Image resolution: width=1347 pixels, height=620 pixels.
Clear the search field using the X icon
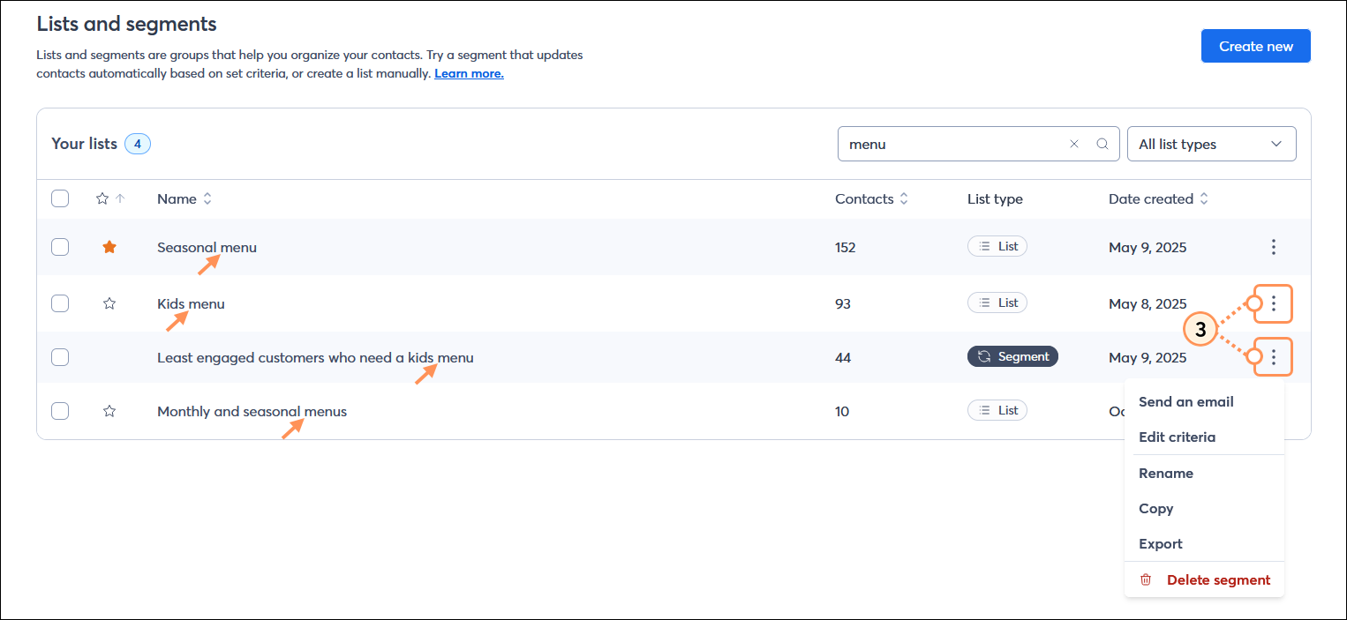[x=1073, y=143]
